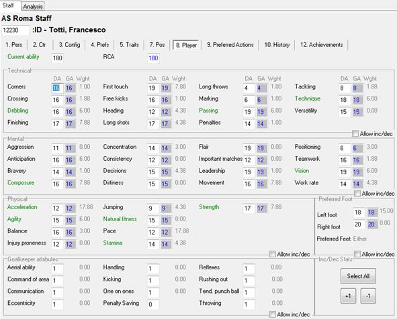
Task: Open the 3. Config tab
Action: (x=69, y=45)
